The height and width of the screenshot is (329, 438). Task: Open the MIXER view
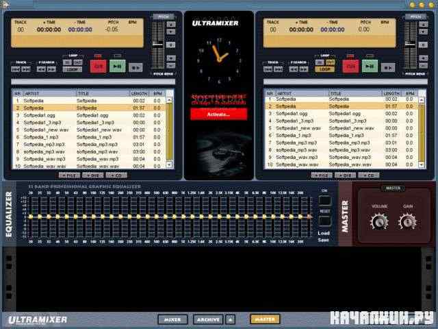pos(172,319)
